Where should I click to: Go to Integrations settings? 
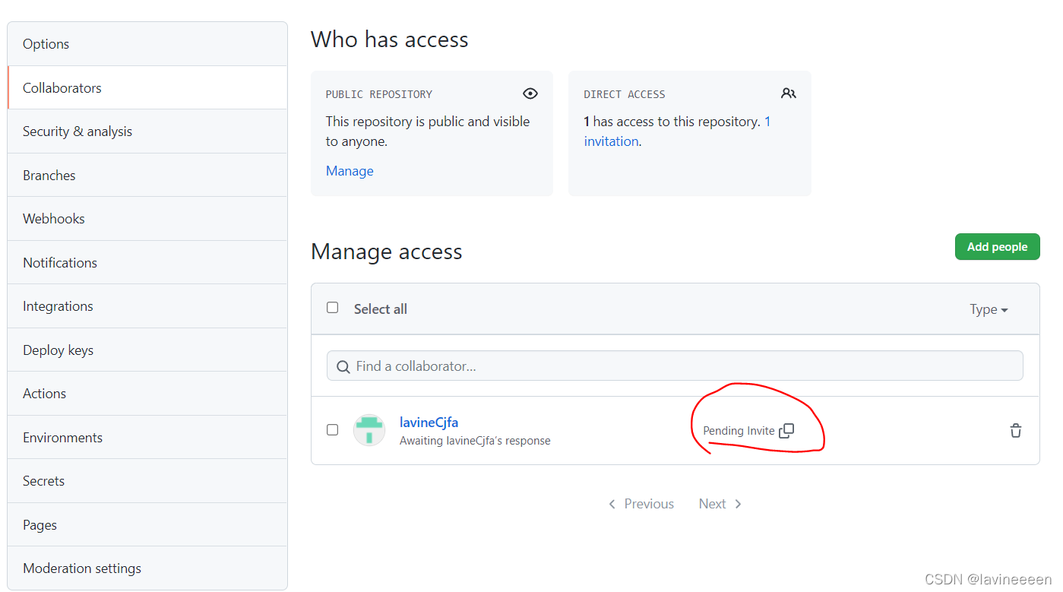point(147,306)
